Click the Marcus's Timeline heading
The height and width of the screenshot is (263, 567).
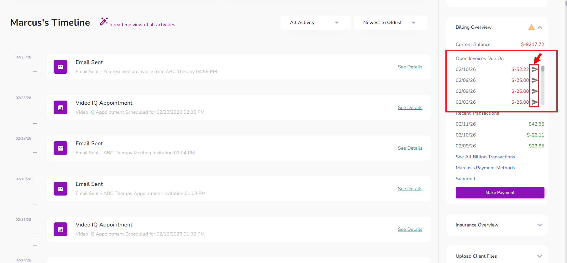(50, 22)
